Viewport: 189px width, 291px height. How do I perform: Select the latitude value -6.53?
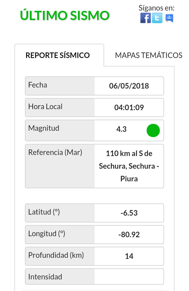pyautogui.click(x=129, y=213)
